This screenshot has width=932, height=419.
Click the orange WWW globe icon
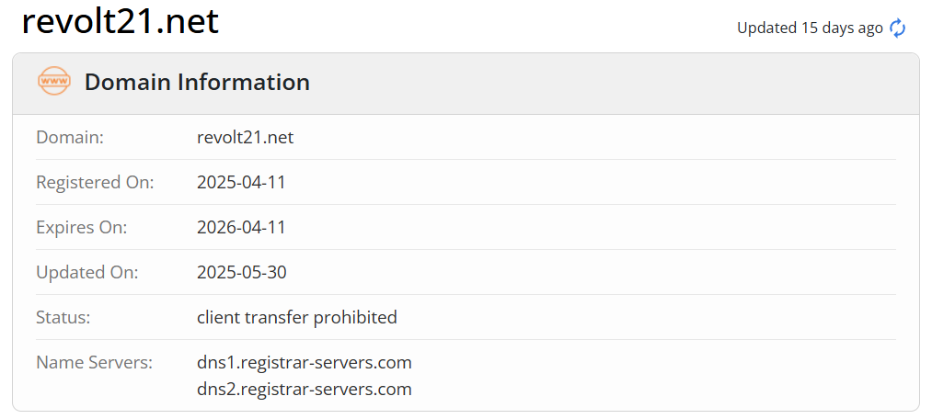tap(54, 82)
